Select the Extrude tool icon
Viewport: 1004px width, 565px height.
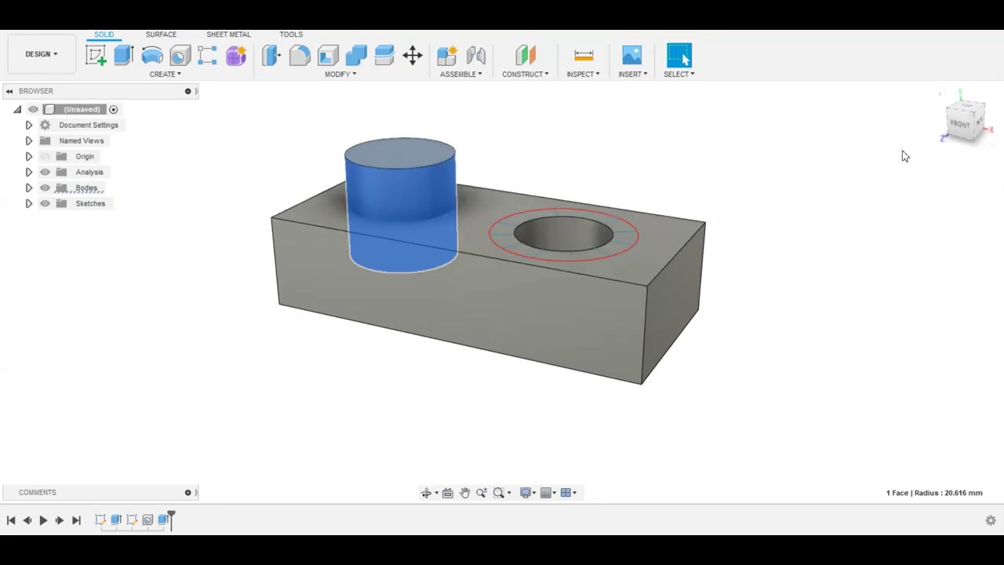click(123, 55)
